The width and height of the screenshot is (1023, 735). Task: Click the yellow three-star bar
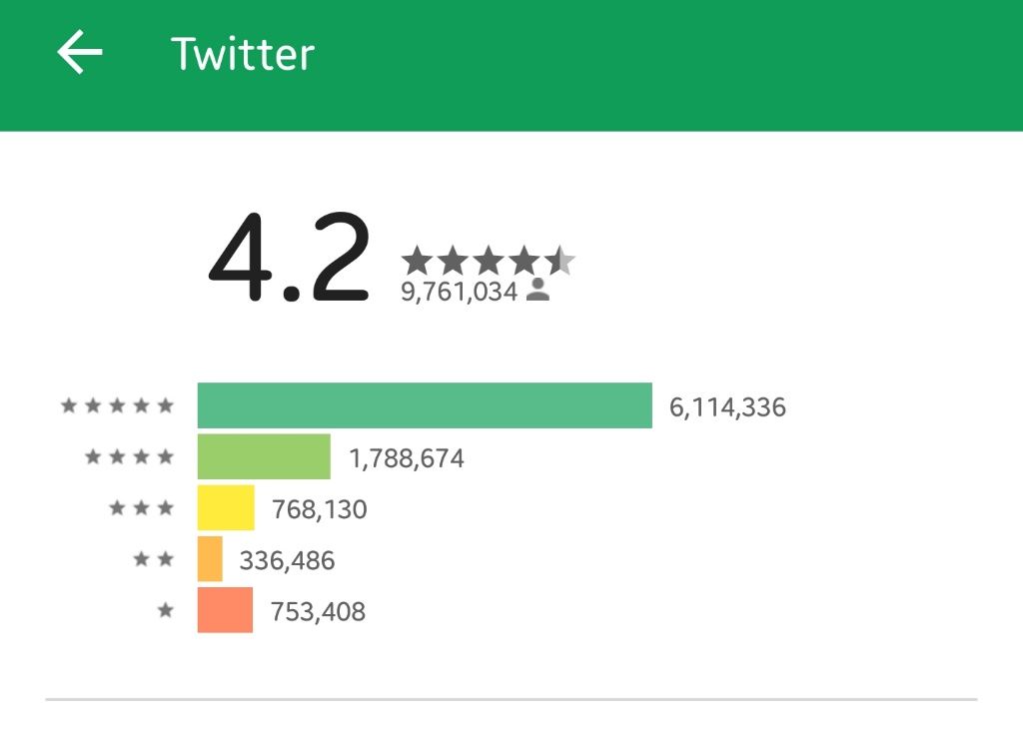(226, 507)
